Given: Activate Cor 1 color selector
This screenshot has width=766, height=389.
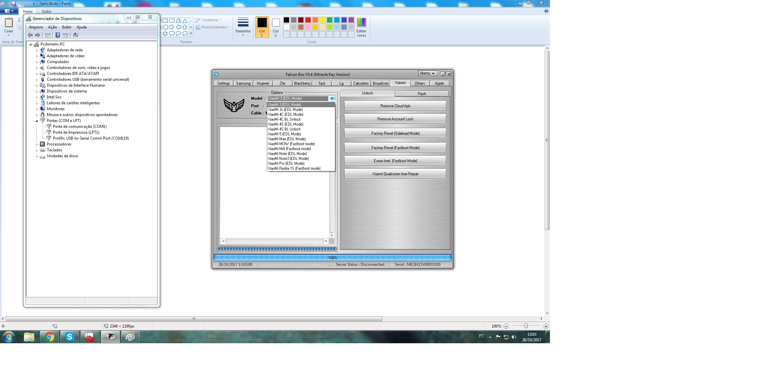Looking at the screenshot, I should [262, 27].
